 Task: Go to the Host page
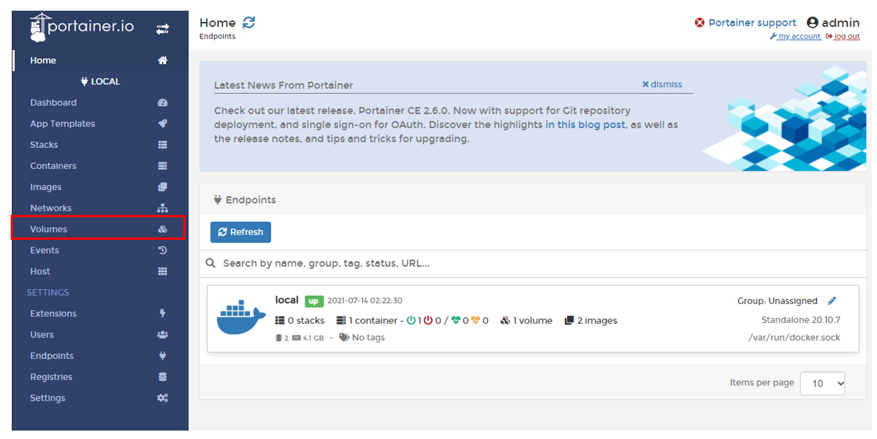point(100,271)
